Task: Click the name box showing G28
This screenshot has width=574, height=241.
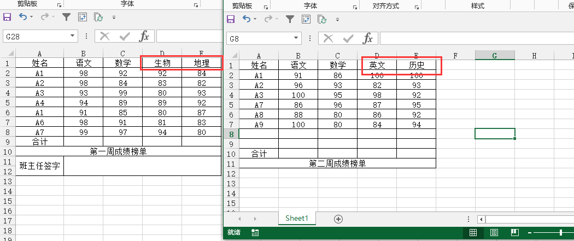Action: (36, 36)
